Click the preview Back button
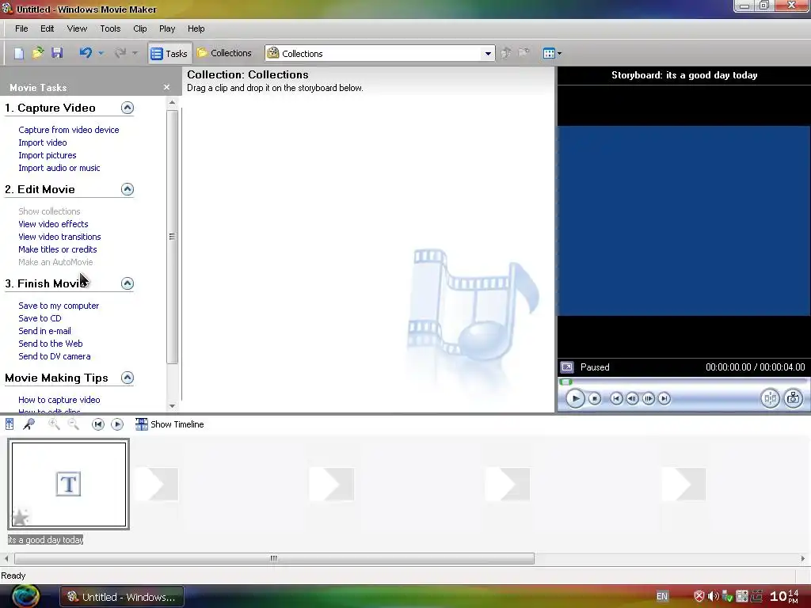811x608 pixels. (x=616, y=399)
